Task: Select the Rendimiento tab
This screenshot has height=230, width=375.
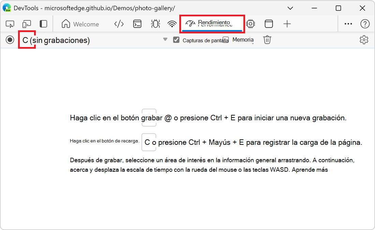Action: point(211,24)
